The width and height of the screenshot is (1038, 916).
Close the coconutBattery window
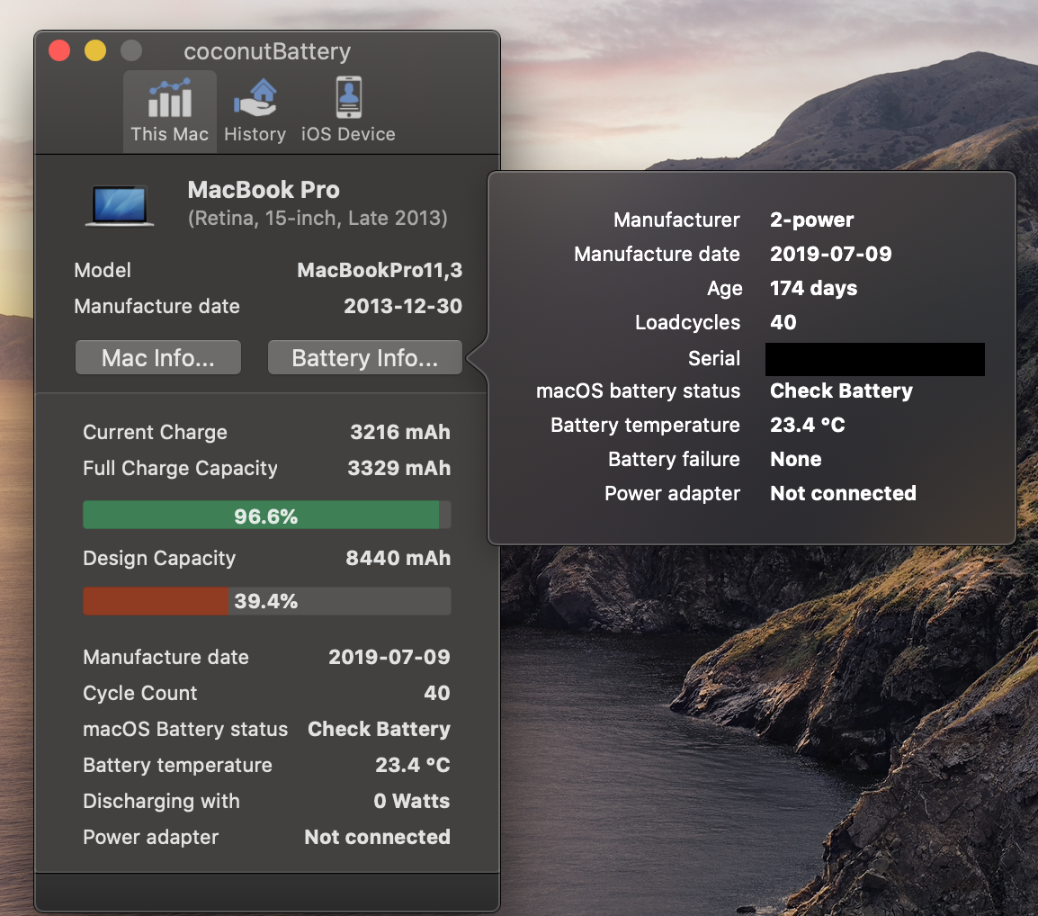coord(59,50)
